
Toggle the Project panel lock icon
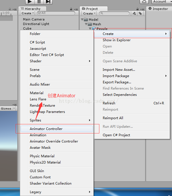pos(137,9)
